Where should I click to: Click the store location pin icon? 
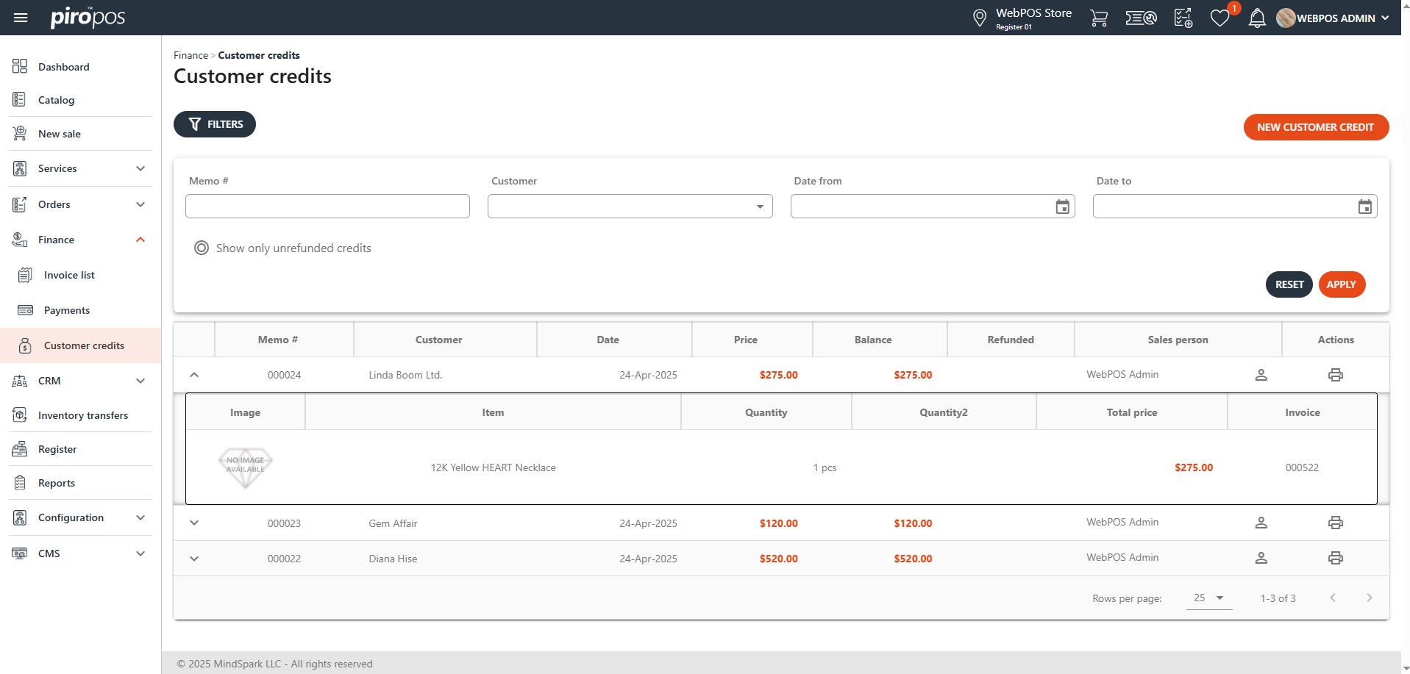979,18
